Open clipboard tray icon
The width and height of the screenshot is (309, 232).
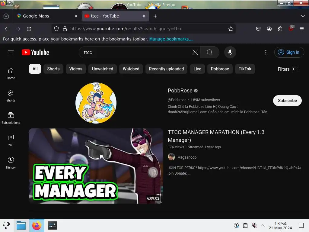(x=245, y=225)
